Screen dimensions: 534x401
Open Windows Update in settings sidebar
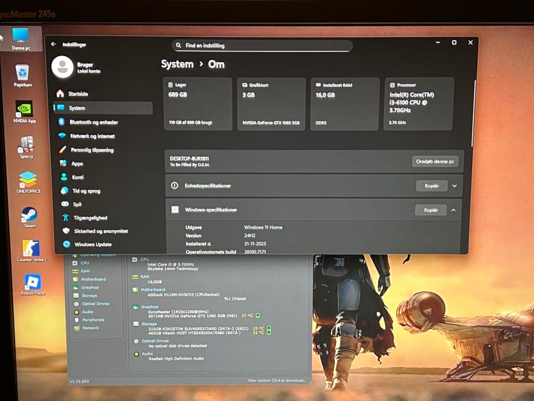point(92,244)
